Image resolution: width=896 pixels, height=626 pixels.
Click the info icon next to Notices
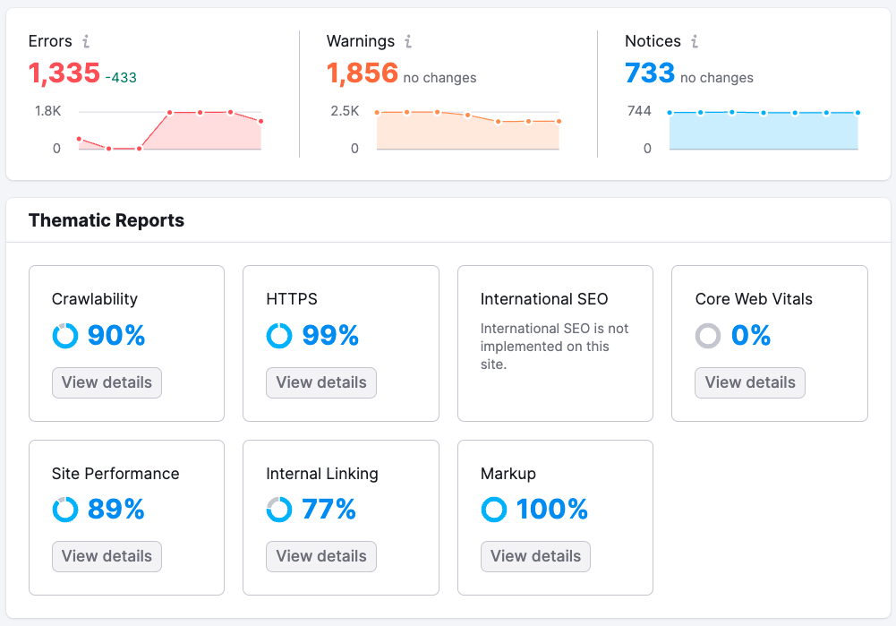[695, 41]
